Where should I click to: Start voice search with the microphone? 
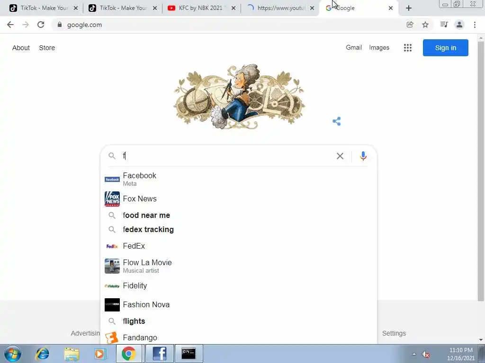point(363,156)
